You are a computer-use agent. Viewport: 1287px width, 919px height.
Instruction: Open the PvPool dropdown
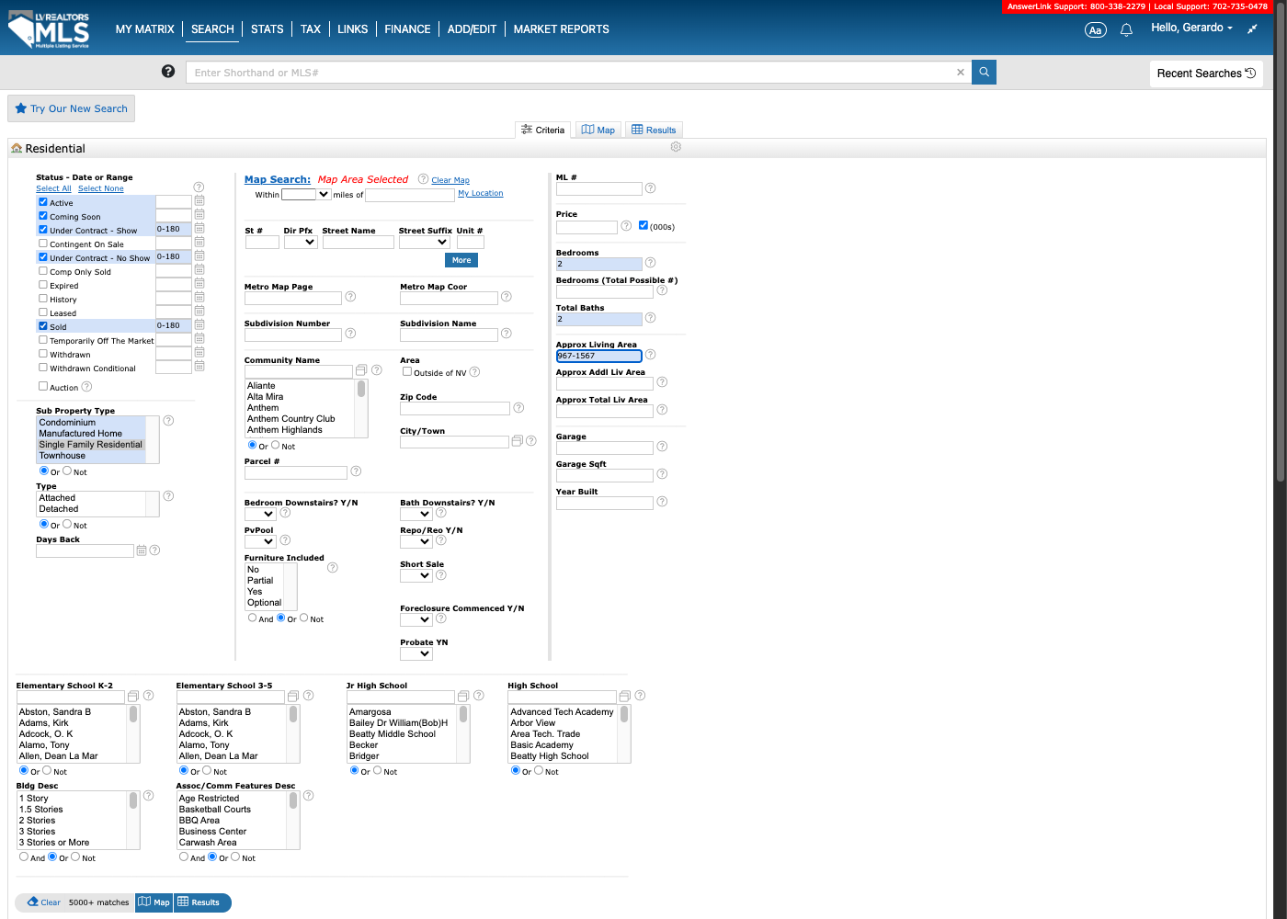[260, 541]
